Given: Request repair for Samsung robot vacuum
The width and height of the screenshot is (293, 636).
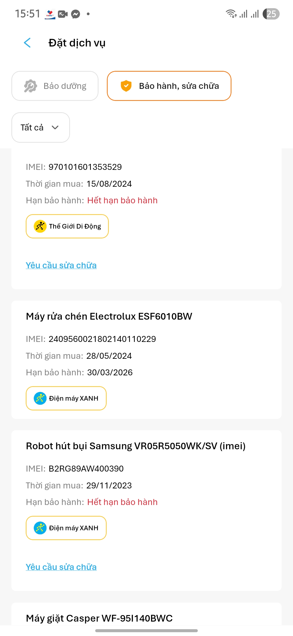Looking at the screenshot, I should (x=61, y=567).
